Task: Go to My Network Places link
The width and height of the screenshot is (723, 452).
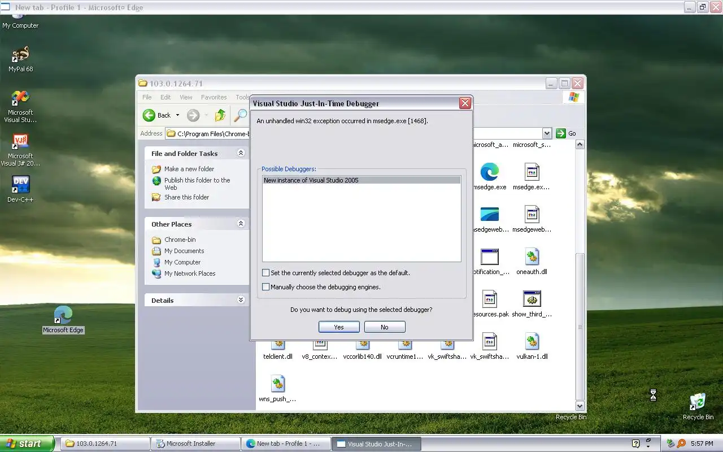Action: pyautogui.click(x=190, y=273)
